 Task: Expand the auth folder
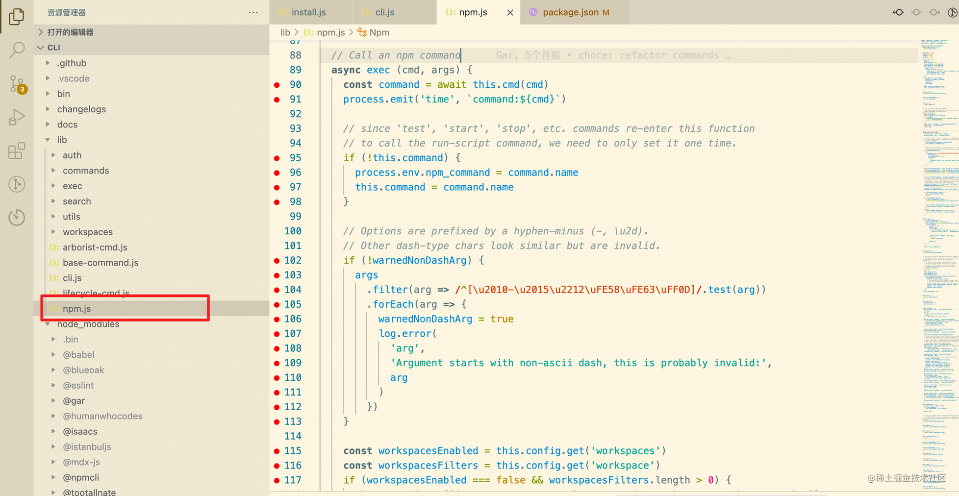click(72, 155)
